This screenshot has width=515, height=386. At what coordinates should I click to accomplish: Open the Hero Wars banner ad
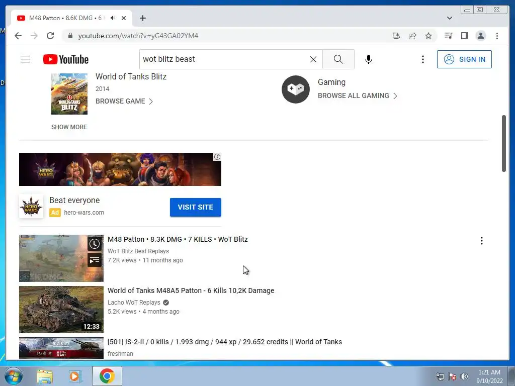click(x=120, y=169)
